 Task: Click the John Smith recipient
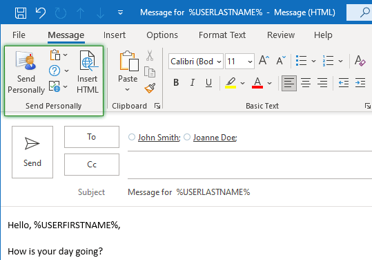point(159,138)
